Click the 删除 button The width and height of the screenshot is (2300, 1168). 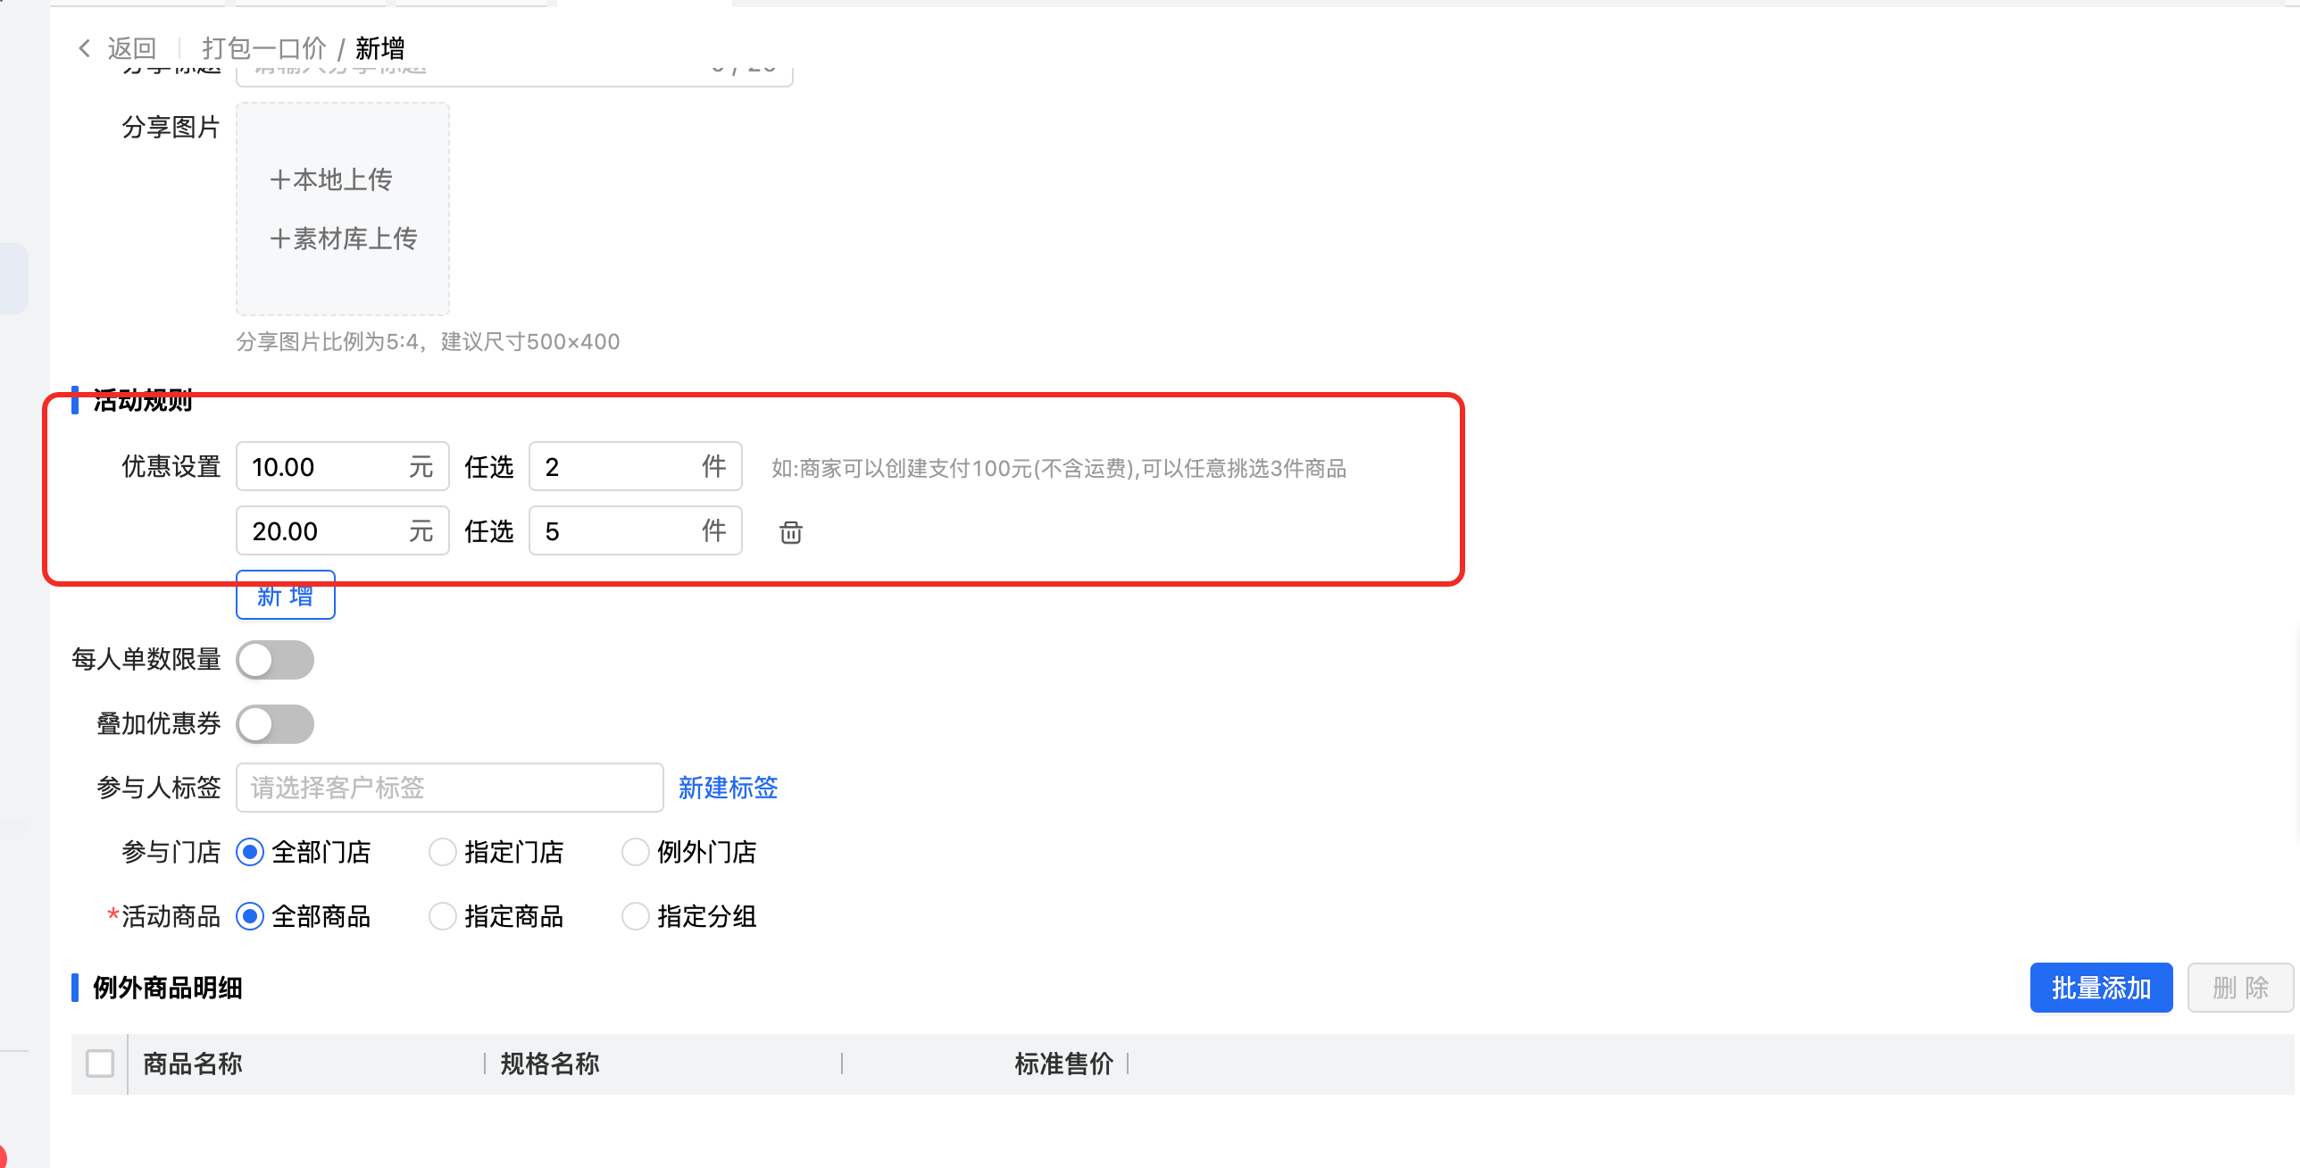tap(2240, 988)
